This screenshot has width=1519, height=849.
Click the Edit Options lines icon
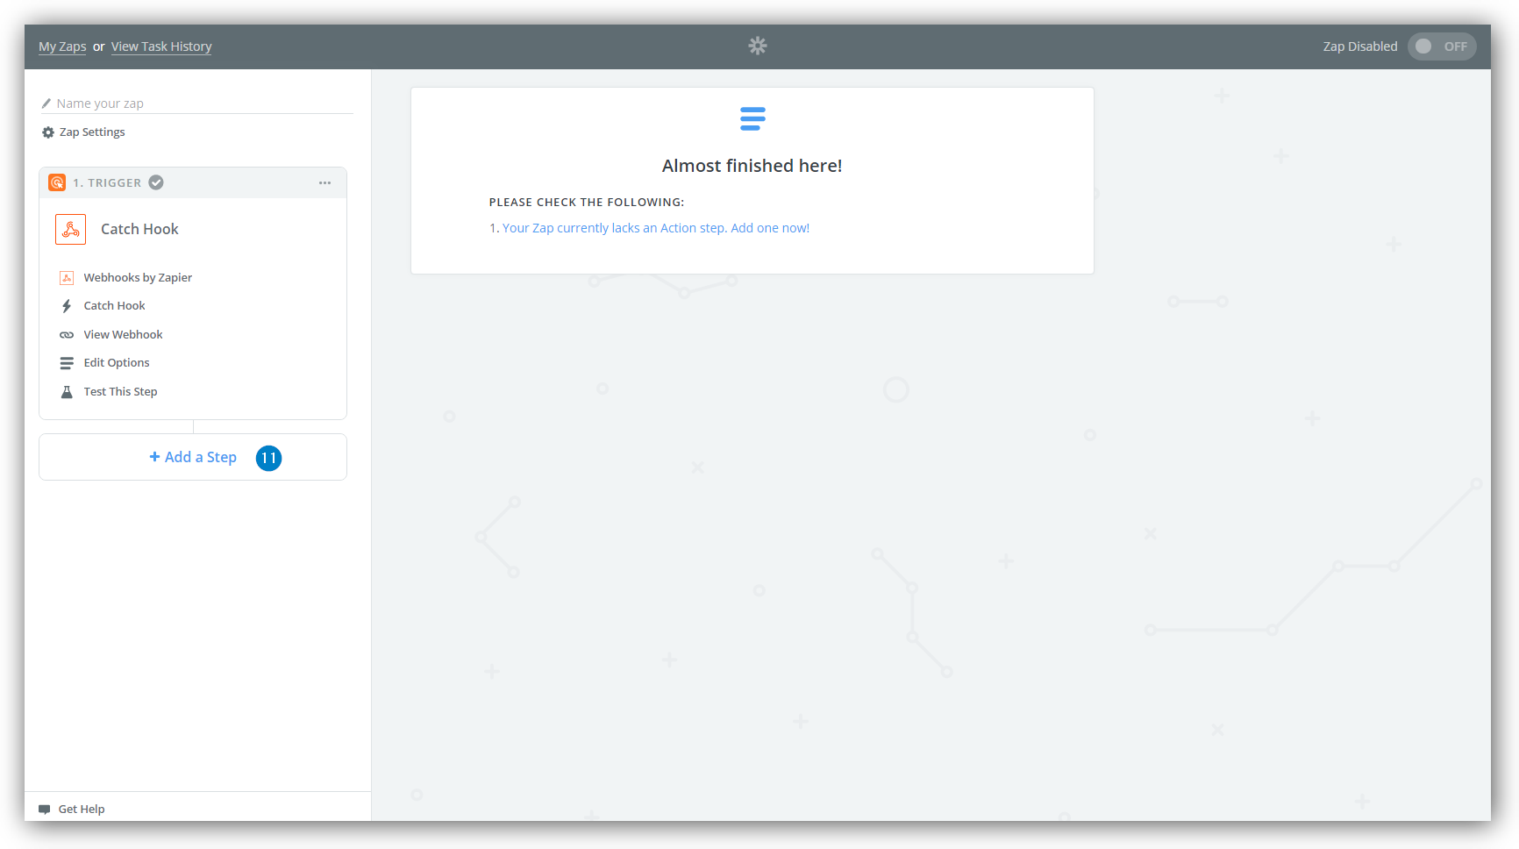click(67, 363)
